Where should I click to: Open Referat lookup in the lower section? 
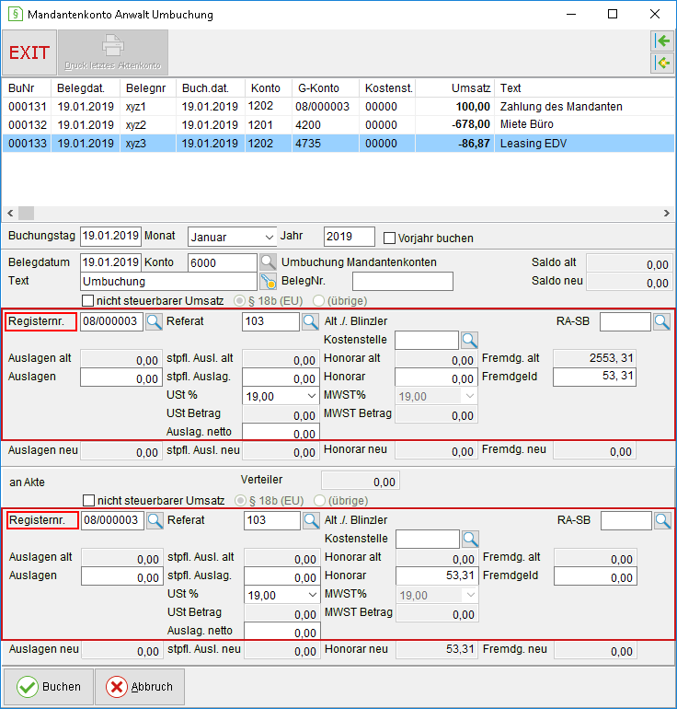[311, 521]
